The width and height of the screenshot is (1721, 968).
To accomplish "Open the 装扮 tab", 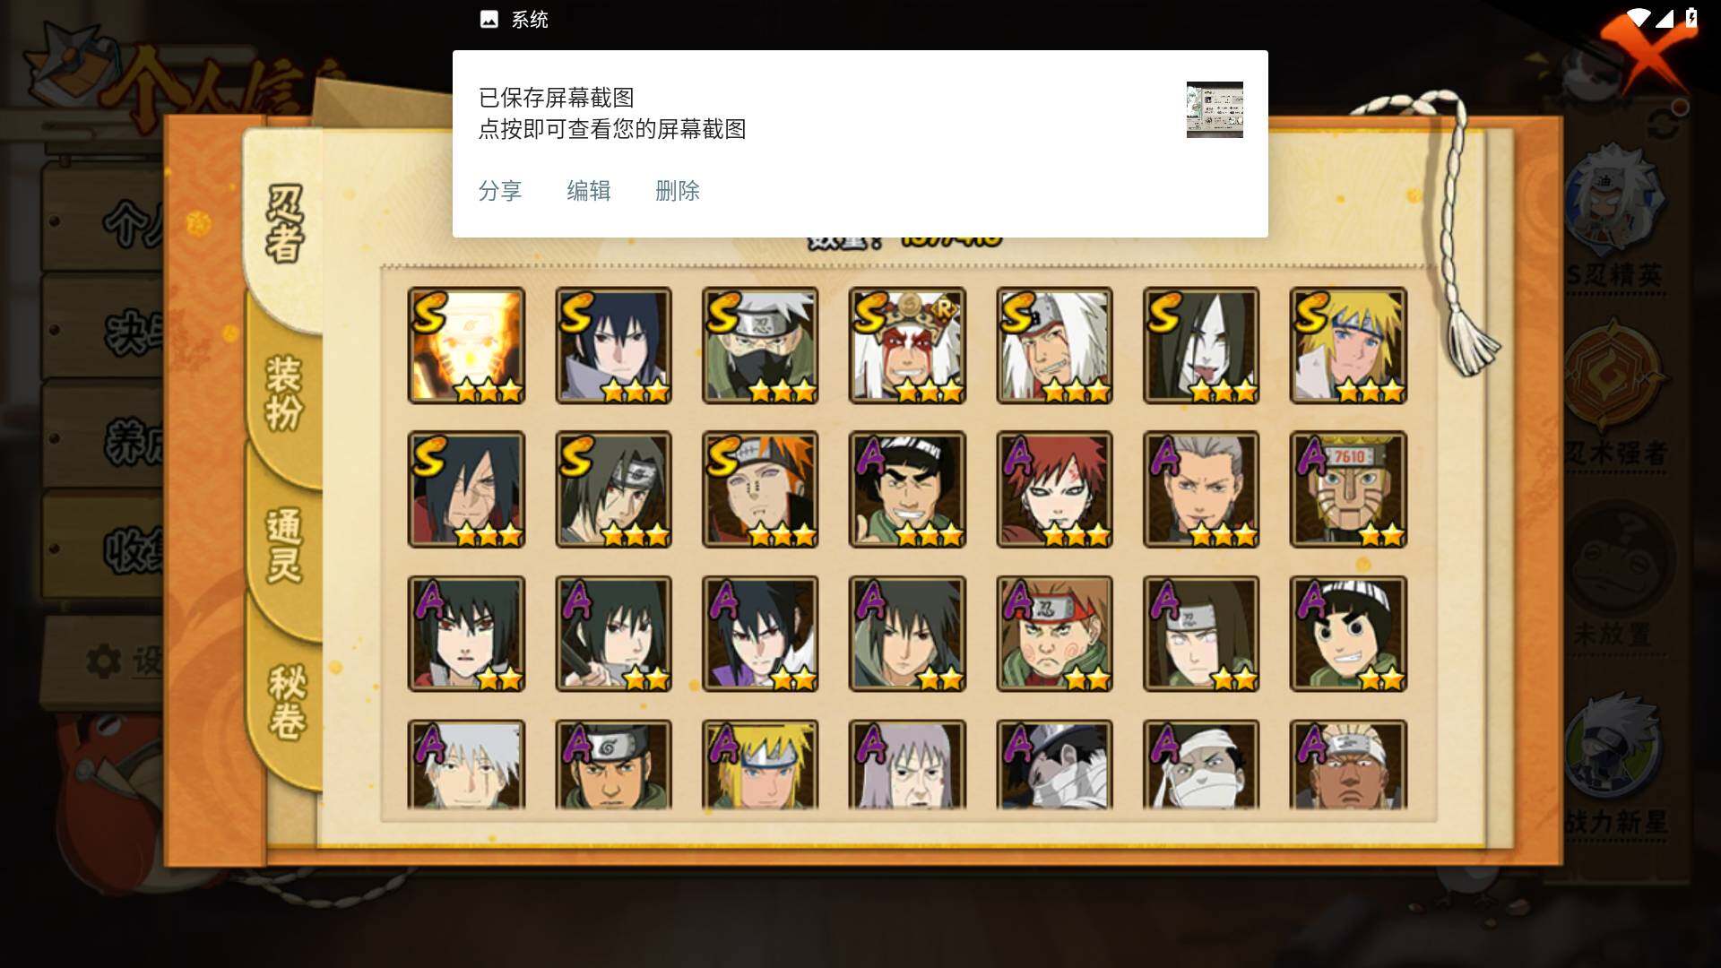I will [x=285, y=393].
